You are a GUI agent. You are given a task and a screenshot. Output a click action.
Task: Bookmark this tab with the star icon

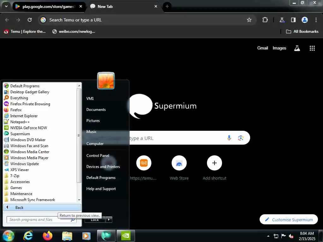249,20
